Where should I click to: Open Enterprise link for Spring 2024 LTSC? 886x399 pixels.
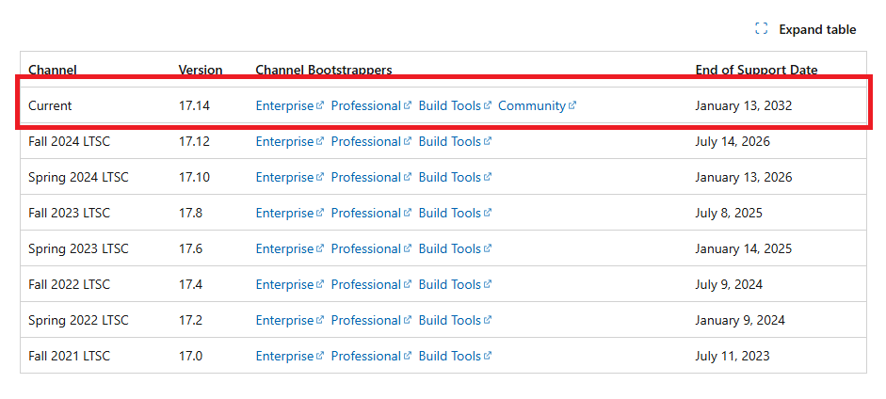(284, 177)
